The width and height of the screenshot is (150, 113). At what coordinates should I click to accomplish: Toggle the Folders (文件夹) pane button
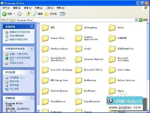tap(51, 14)
